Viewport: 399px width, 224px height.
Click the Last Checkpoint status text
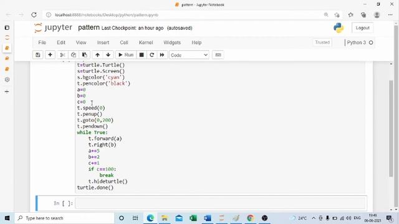pos(132,28)
